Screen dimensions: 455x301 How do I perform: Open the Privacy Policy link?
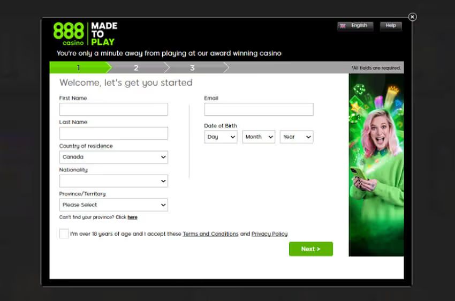point(269,234)
